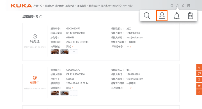Click the gear-with-magnifier icon on the right sidebar

(199, 80)
